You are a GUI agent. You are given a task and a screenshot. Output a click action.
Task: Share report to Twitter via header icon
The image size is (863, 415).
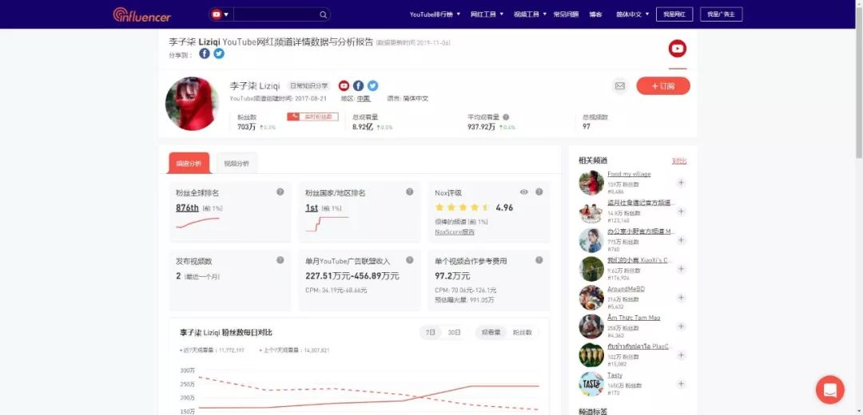[219, 53]
